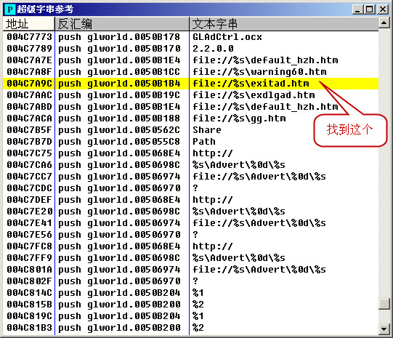Viewport: 393px width, 338px height.
Task: Minimize the 超级字串参考 window
Action: click(357, 9)
